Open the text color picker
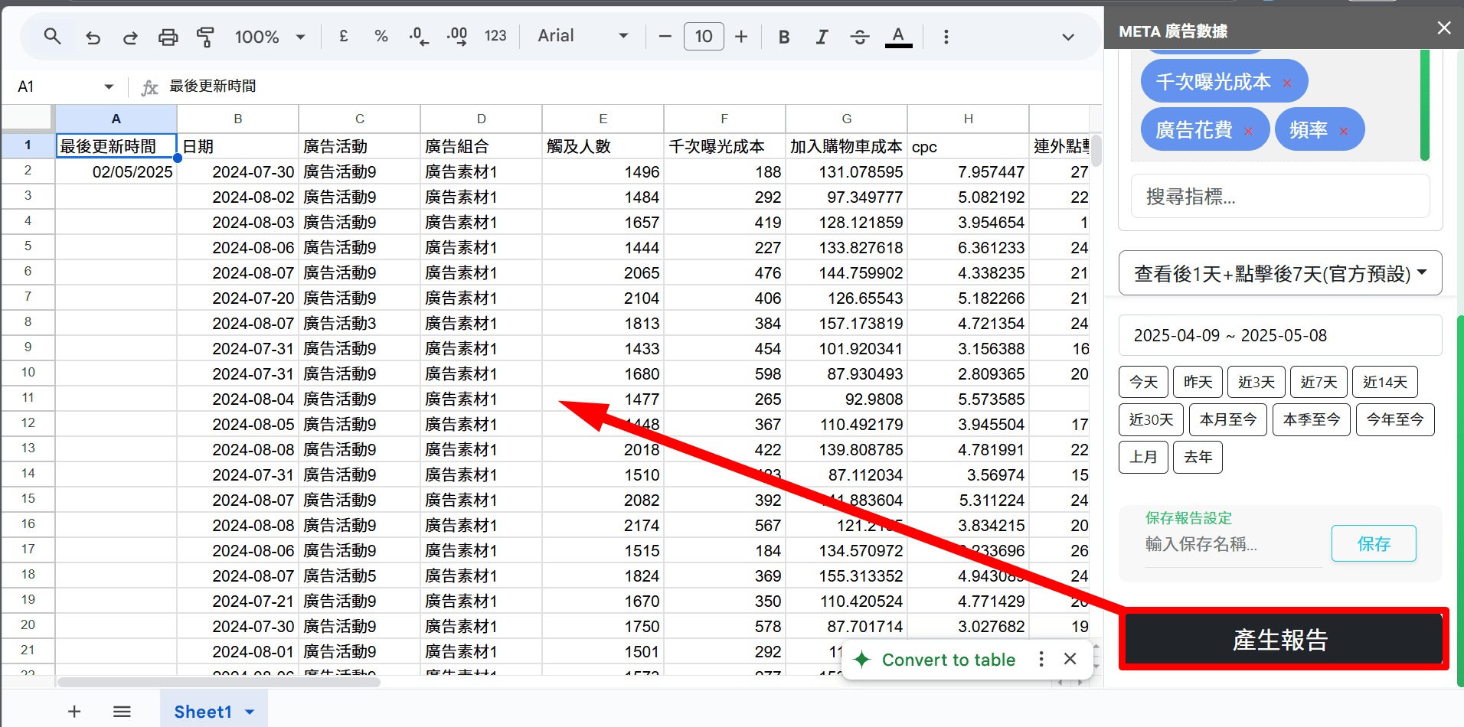This screenshot has height=727, width=1464. pos(898,37)
